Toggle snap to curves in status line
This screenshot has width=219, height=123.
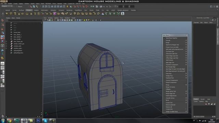[78, 6]
